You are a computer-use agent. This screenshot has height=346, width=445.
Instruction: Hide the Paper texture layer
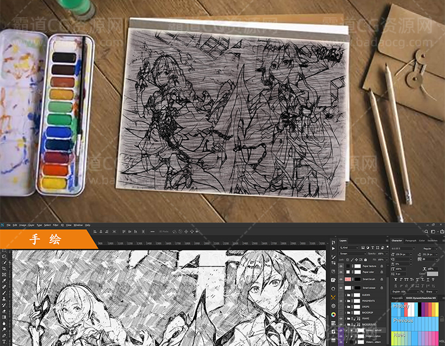click(x=341, y=266)
